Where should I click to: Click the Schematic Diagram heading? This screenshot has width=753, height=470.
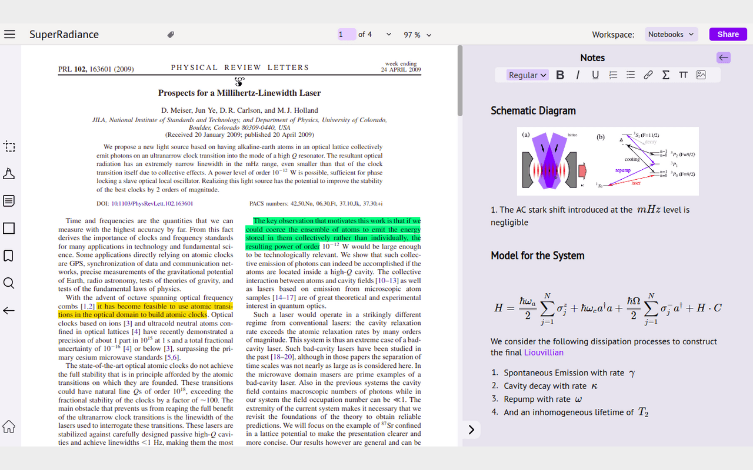coord(533,110)
